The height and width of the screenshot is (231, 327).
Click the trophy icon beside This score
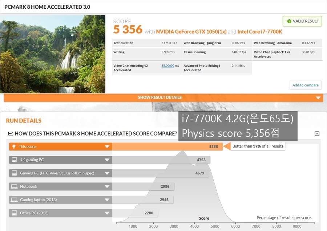click(14, 147)
